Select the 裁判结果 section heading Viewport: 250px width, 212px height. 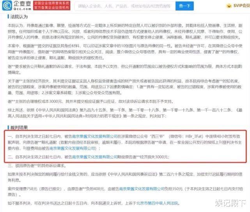(19, 128)
